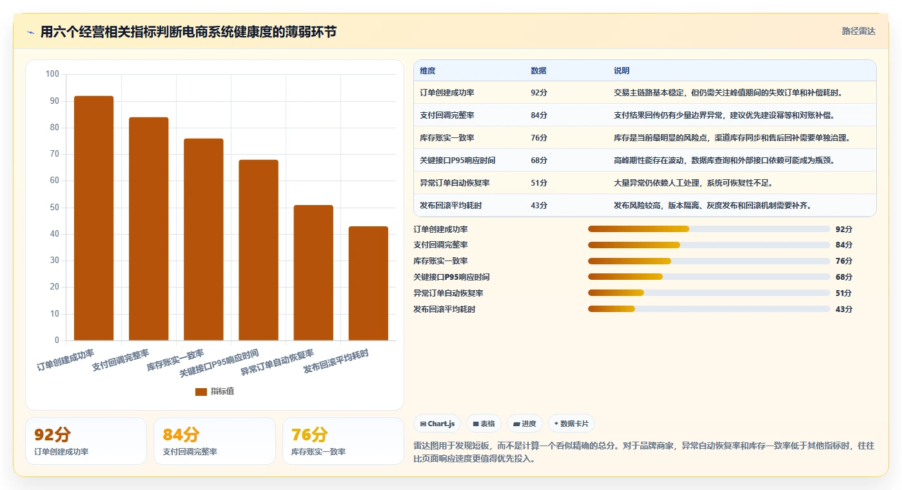Click the 数据卡片 chip

(x=571, y=424)
